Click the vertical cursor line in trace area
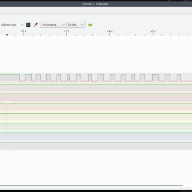The image size is (192, 192). point(7,111)
